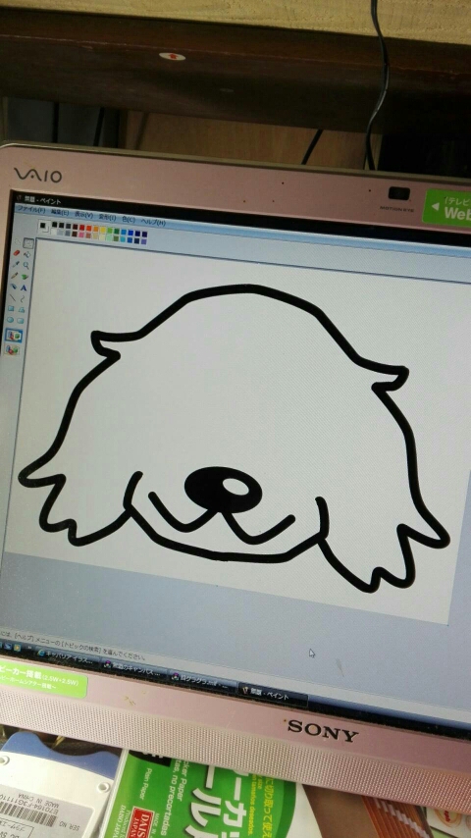Viewport: 471px width, 838px height.
Task: Select the Ellipse shape tool
Action: coord(10,320)
